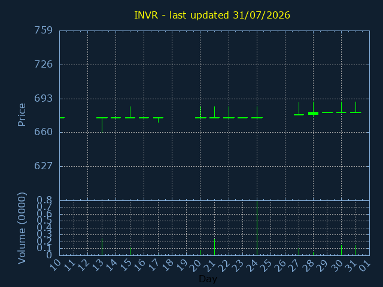Click the thick candle body on day 28
Screen dimensions: 383x287
pos(313,113)
